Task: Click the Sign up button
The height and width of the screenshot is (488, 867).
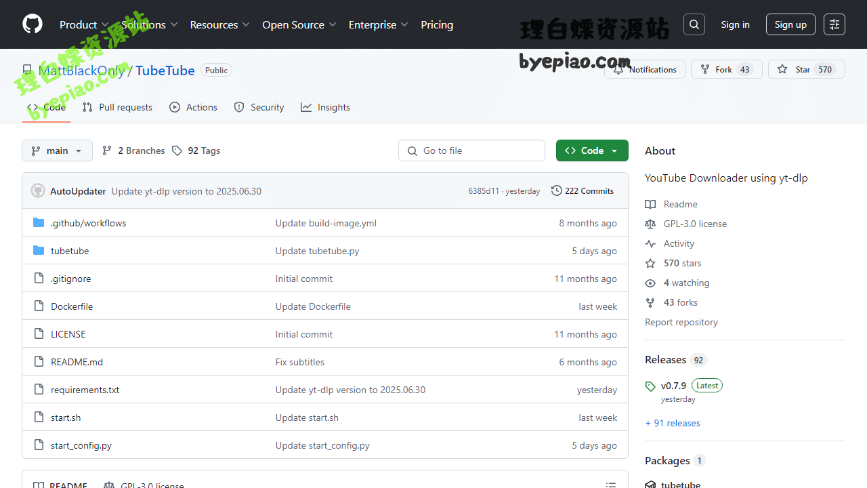Action: 790,24
